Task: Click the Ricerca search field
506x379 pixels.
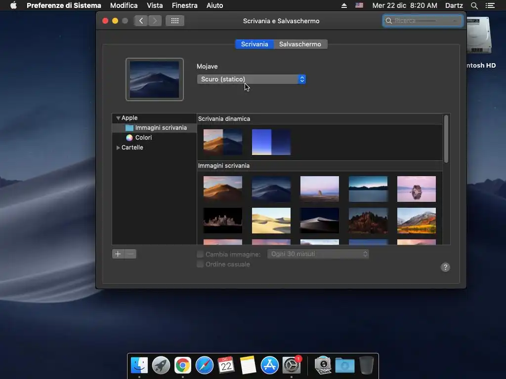Action: pos(423,21)
